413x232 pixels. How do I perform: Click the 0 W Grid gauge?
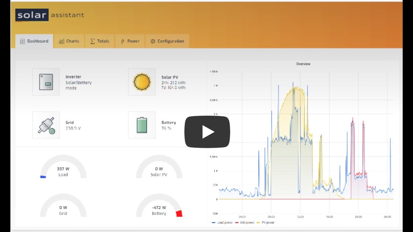point(63,205)
